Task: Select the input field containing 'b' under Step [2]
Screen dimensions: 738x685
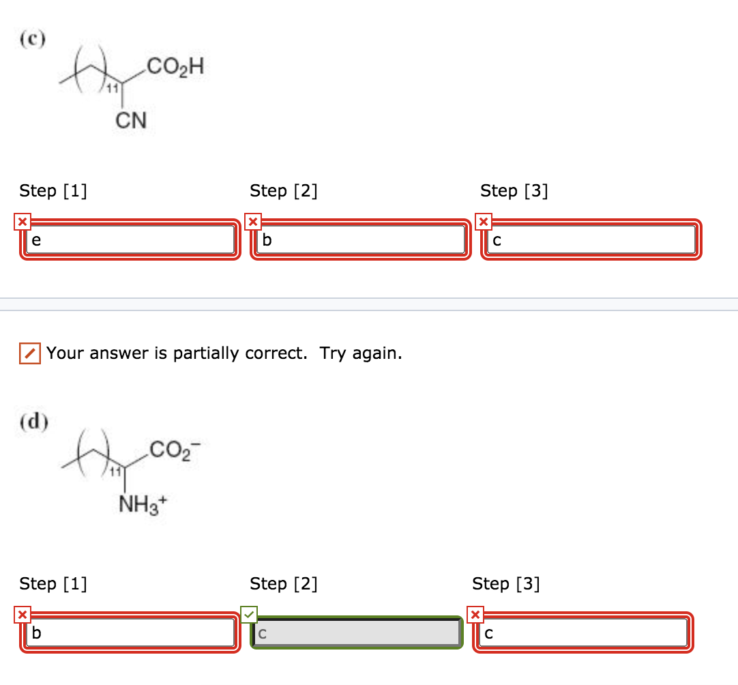Action: (x=359, y=239)
